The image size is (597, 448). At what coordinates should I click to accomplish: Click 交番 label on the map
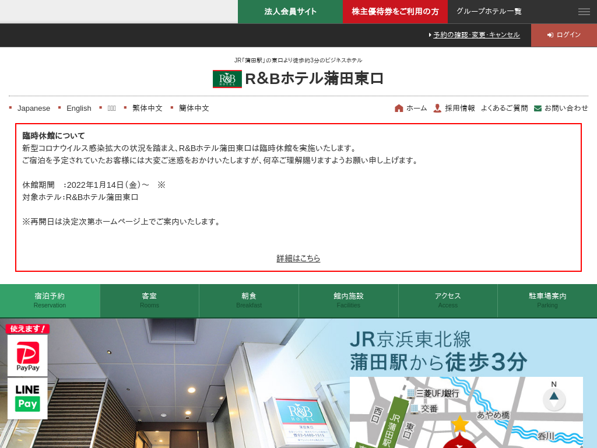coord(429,409)
